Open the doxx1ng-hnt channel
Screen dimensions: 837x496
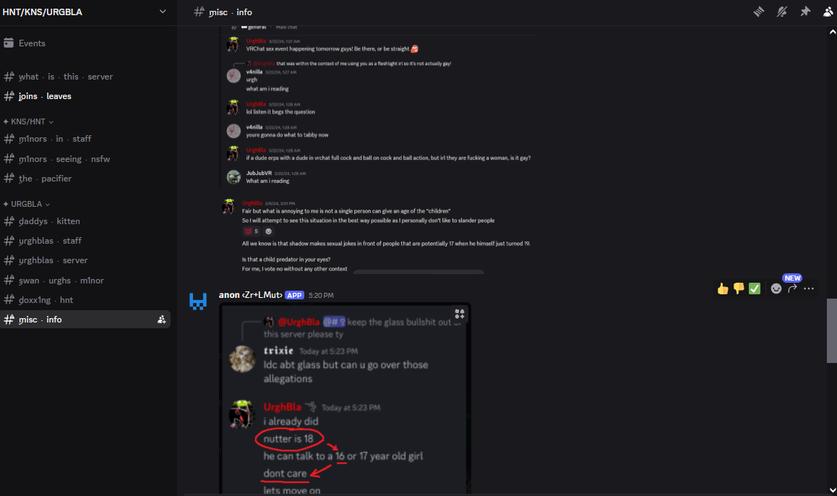coord(85,300)
